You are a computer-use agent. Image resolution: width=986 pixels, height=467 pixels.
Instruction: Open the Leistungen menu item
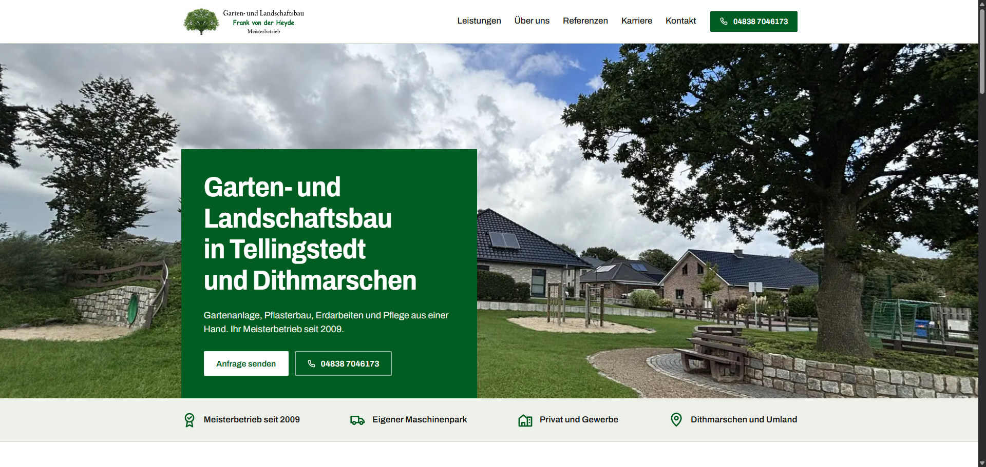(479, 21)
